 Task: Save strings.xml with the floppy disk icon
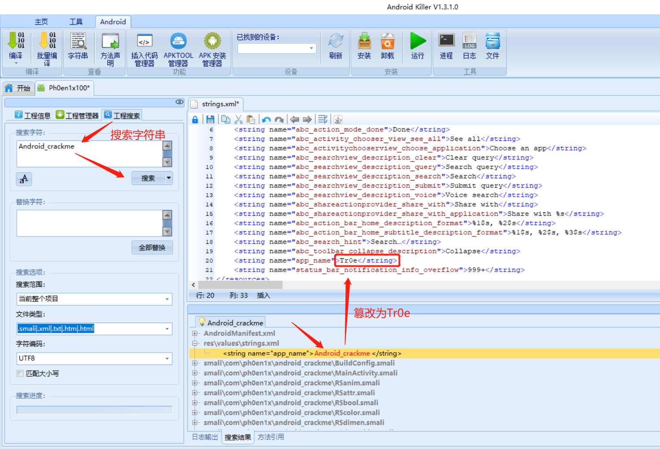210,119
